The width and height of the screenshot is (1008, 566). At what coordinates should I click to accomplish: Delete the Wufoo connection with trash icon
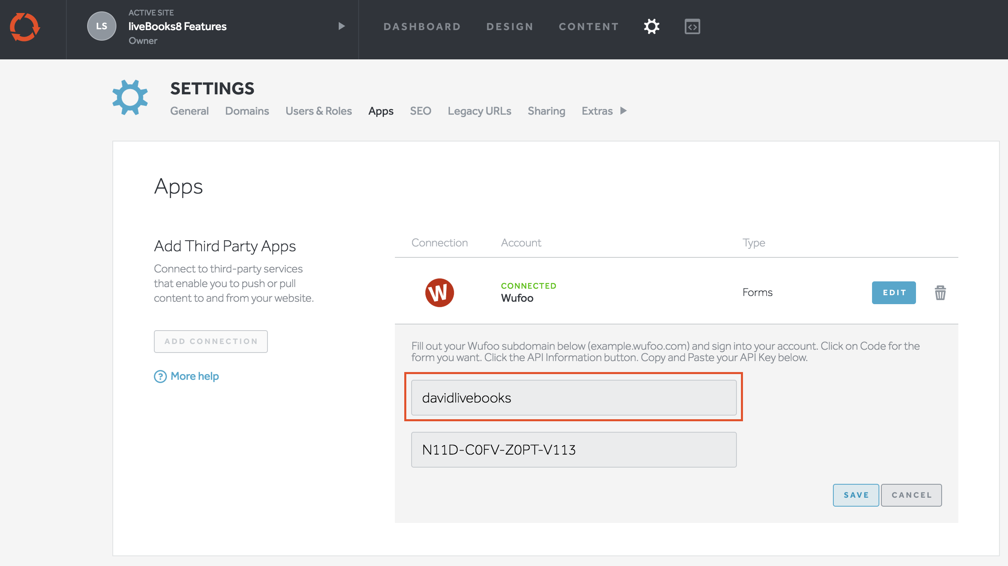click(x=940, y=293)
